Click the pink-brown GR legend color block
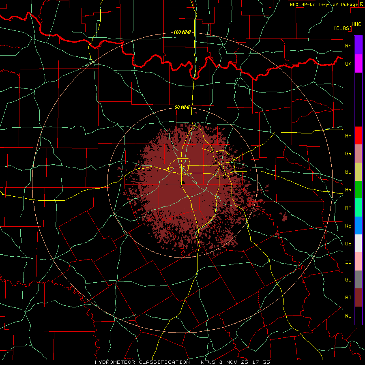The height and width of the screenshot is (365, 365). [x=358, y=154]
